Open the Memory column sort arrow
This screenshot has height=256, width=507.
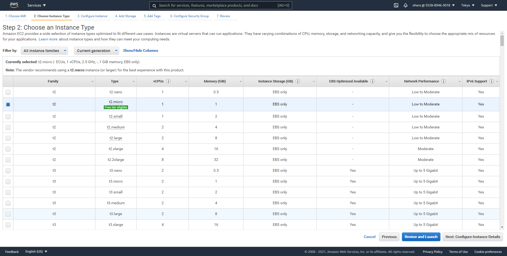coord(241,82)
